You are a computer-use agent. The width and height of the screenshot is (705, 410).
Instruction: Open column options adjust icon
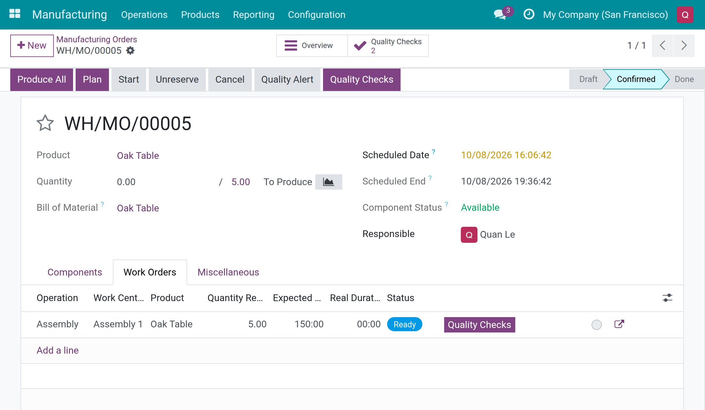pos(668,298)
